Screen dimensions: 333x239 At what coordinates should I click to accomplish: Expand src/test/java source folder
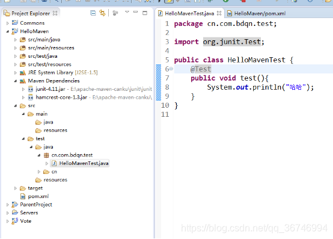[x=15, y=56]
